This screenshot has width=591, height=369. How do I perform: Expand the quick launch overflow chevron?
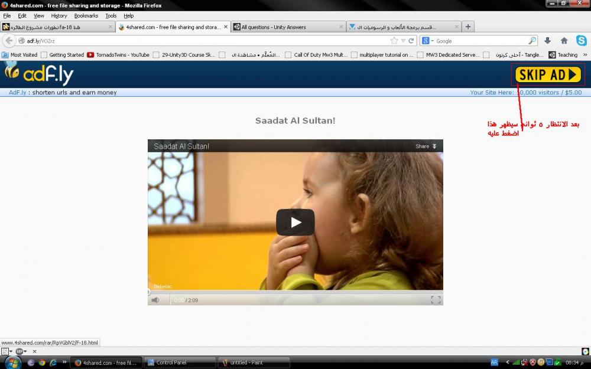tap(64, 363)
